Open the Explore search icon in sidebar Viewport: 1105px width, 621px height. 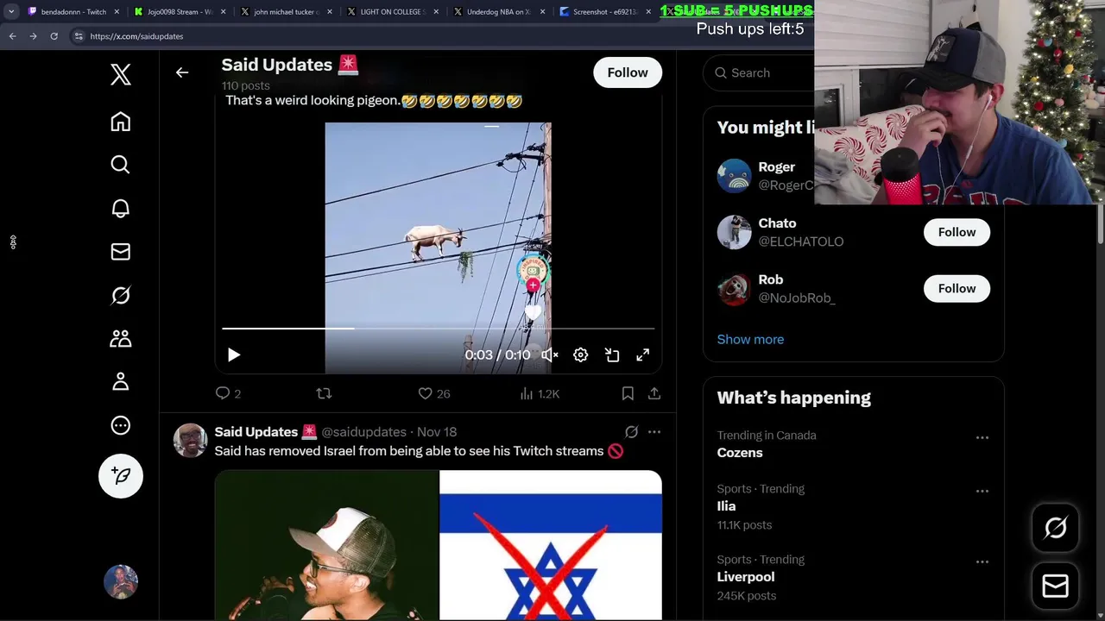pyautogui.click(x=121, y=165)
